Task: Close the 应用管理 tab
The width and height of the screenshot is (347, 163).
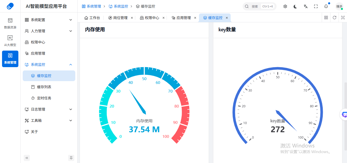Action: (x=195, y=18)
